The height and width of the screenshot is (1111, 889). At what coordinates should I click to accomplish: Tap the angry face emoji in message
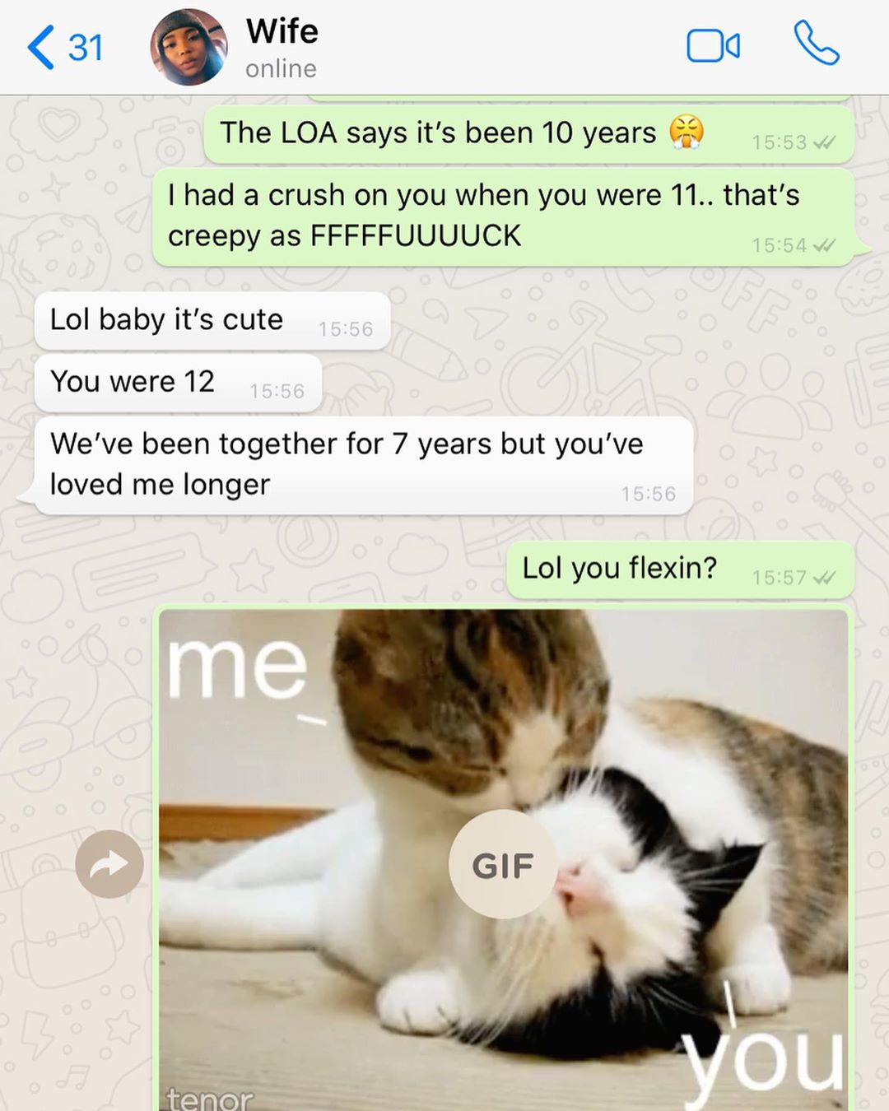(x=687, y=132)
